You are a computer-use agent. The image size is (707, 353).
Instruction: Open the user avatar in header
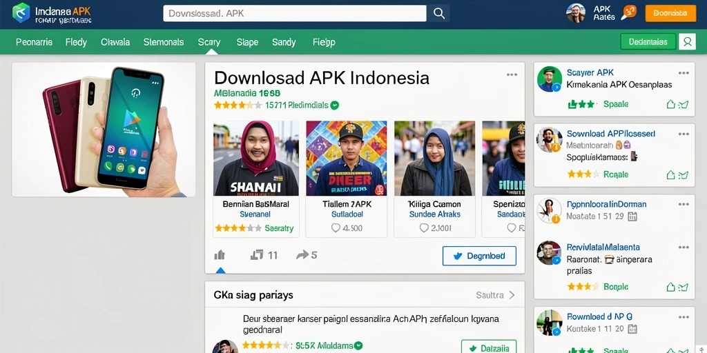click(x=576, y=13)
